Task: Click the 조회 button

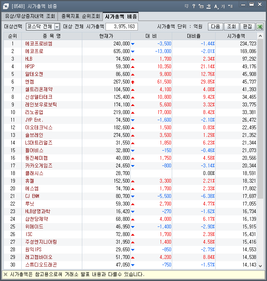Action: (231, 27)
